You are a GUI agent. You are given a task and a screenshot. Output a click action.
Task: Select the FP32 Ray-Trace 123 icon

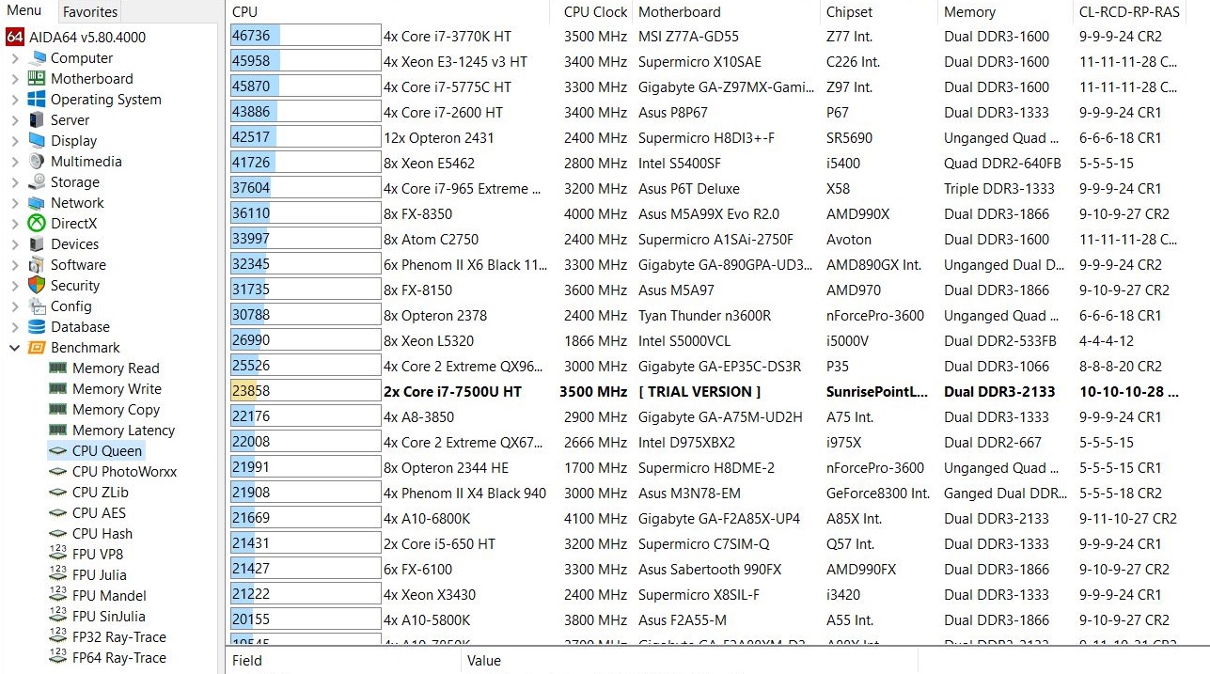(x=58, y=637)
